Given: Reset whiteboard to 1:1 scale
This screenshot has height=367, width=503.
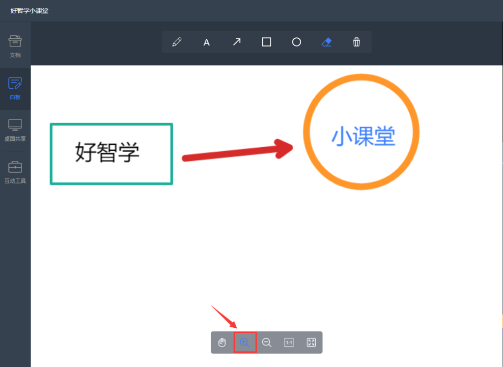Looking at the screenshot, I should tap(289, 342).
